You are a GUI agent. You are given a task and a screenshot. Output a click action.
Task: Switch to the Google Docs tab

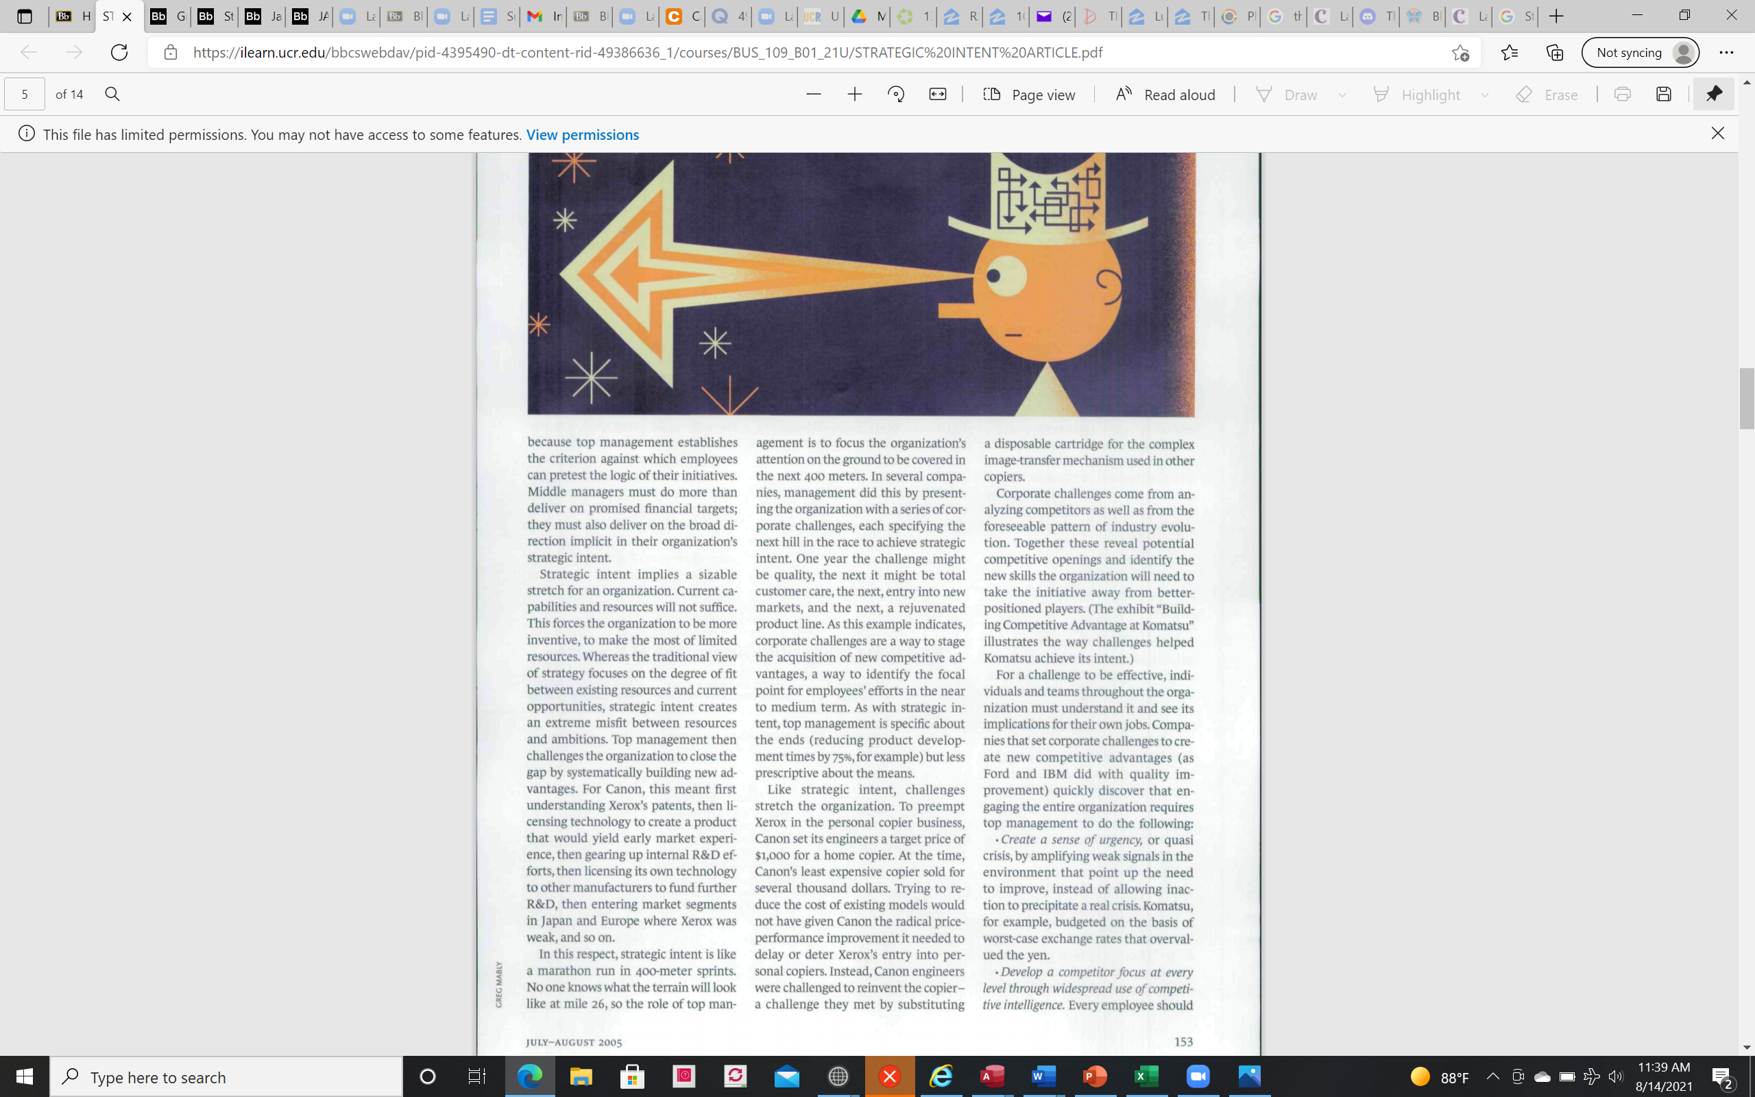[x=498, y=16]
